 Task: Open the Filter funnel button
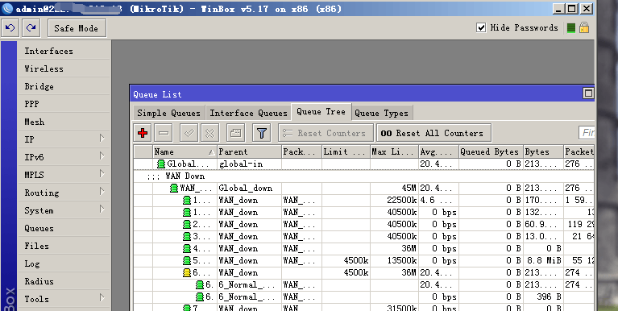(262, 133)
